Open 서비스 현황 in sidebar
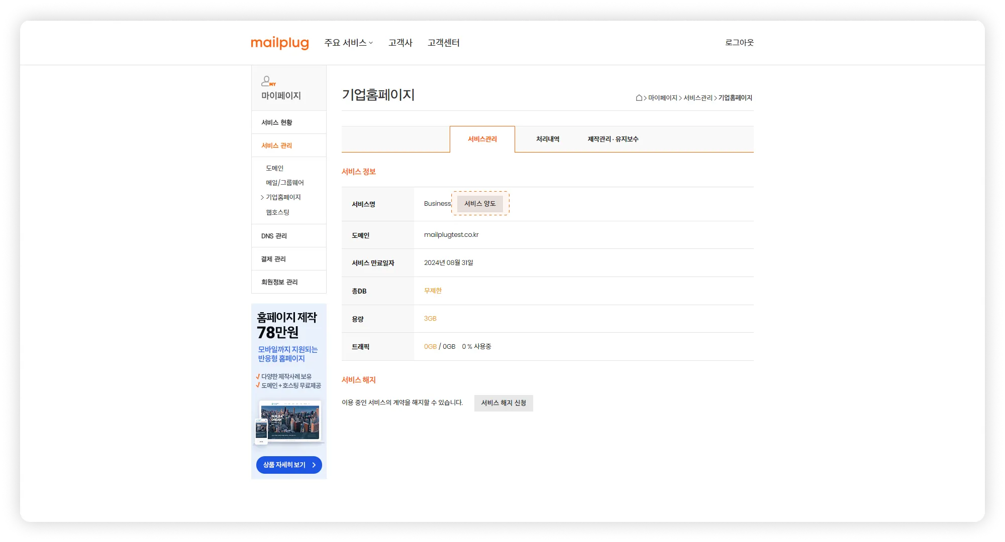1005x542 pixels. [x=276, y=122]
